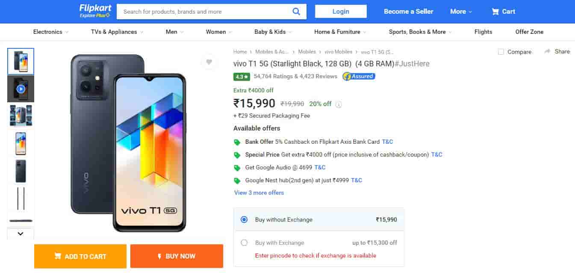Screen dimensions: 575x273
Task: Click the price info circle icon
Action: [x=338, y=104]
